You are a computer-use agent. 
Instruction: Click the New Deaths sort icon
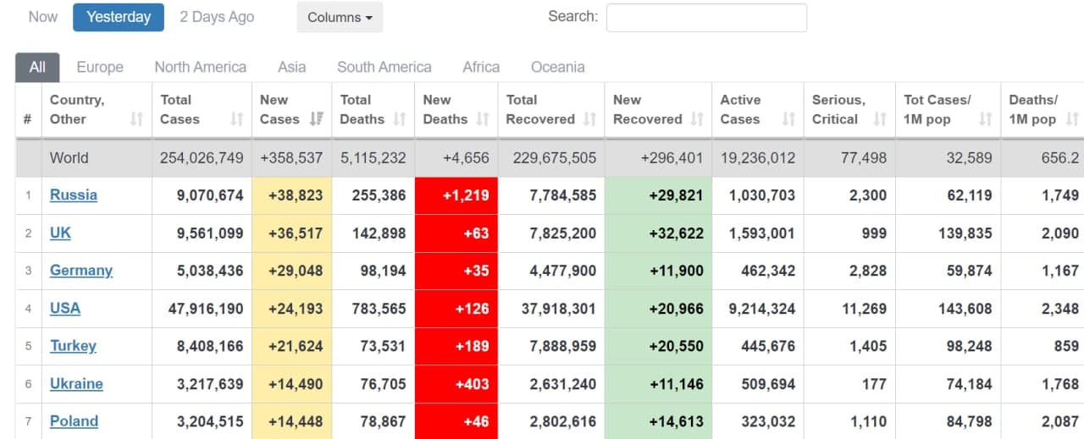pos(483,119)
